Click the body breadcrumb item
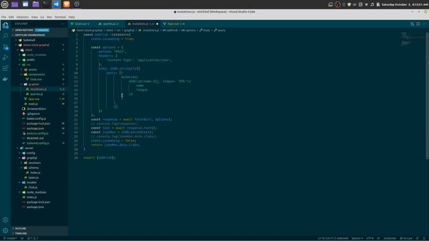The width and height of the screenshot is (429, 241). [x=205, y=30]
